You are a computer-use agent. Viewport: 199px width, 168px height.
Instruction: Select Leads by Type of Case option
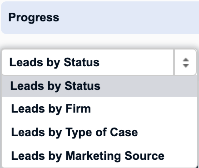click(99, 132)
